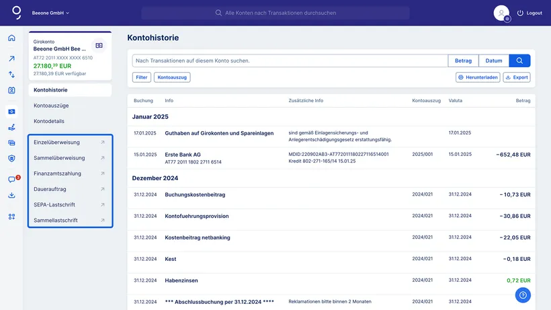Open the hand-with-coin savings sidebar icon
Viewport: 551px width, 310px height.
[x=11, y=127]
